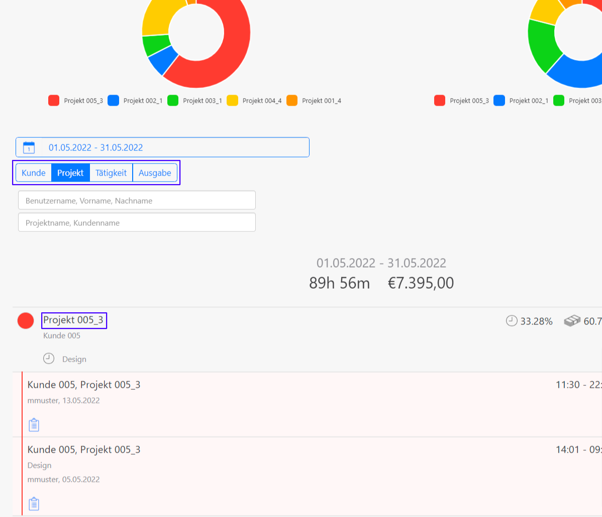Viewport: 602px width, 517px height.
Task: Focus the Benutzername, Vorname, Nachname field
Action: [137, 200]
